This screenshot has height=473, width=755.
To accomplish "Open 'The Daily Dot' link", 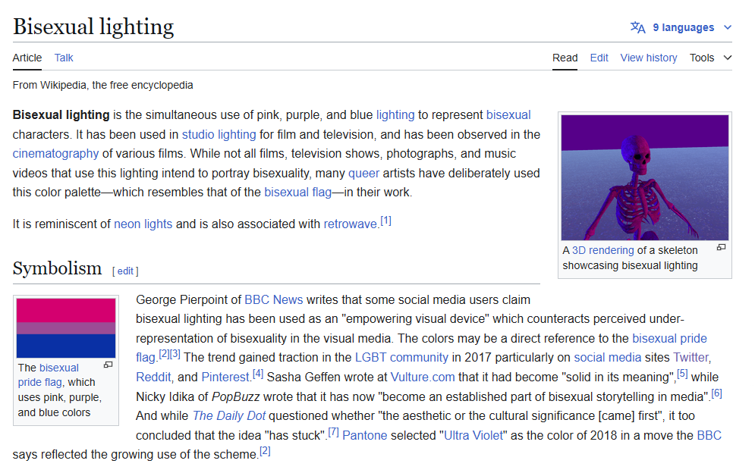I will (228, 416).
